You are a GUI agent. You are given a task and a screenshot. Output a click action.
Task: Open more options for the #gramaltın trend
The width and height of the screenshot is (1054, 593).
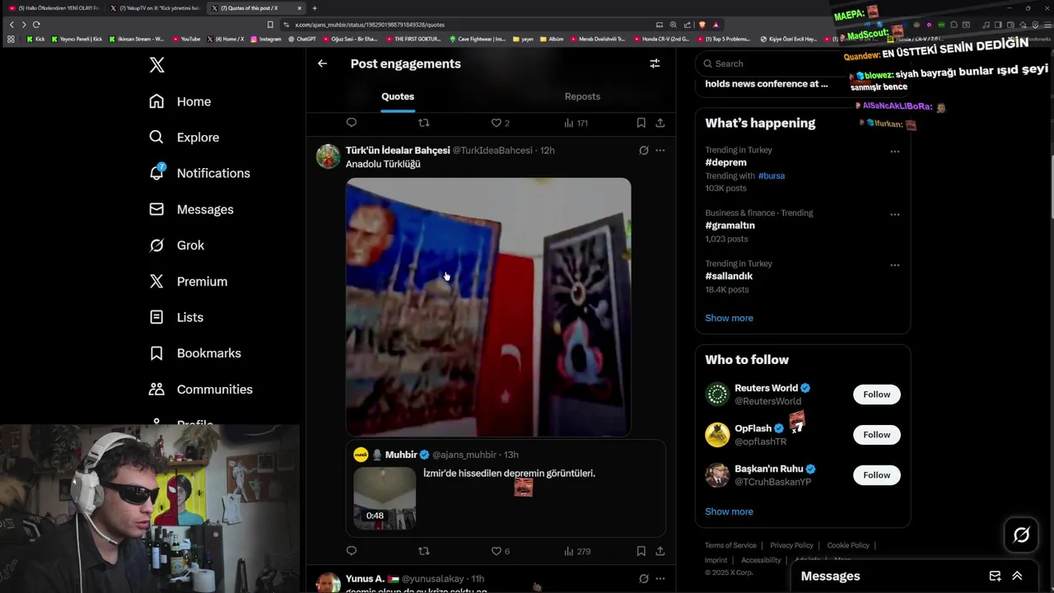(894, 214)
